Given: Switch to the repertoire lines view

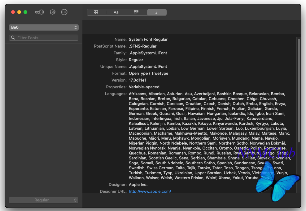Looking at the screenshot, I should [x=136, y=12].
